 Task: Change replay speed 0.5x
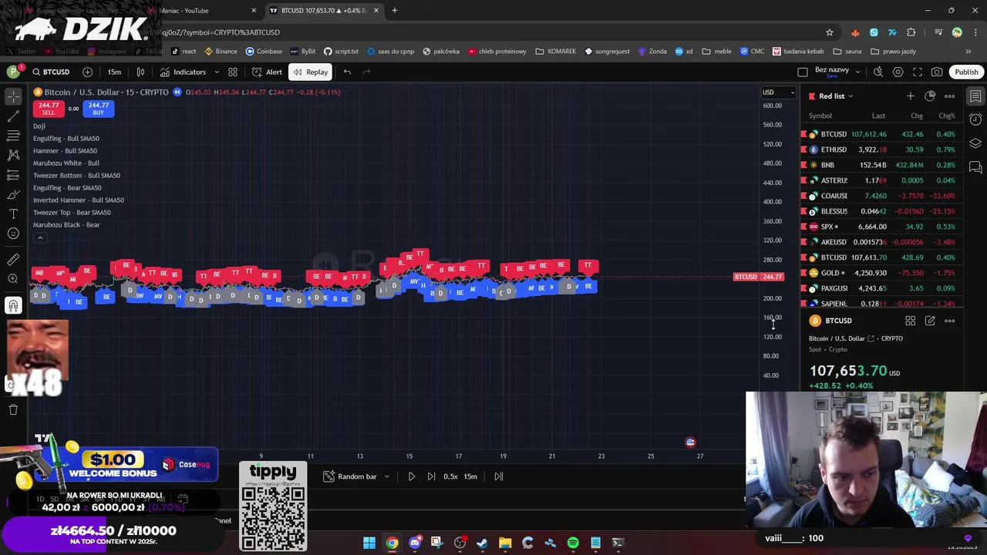450,476
